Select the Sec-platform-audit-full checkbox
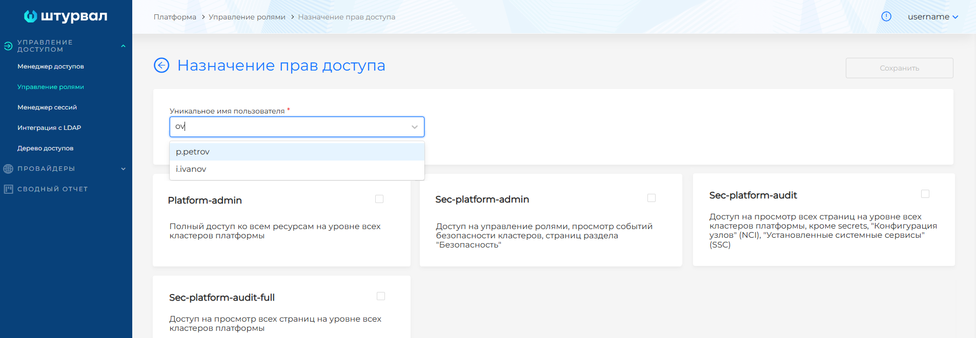 coord(381,296)
